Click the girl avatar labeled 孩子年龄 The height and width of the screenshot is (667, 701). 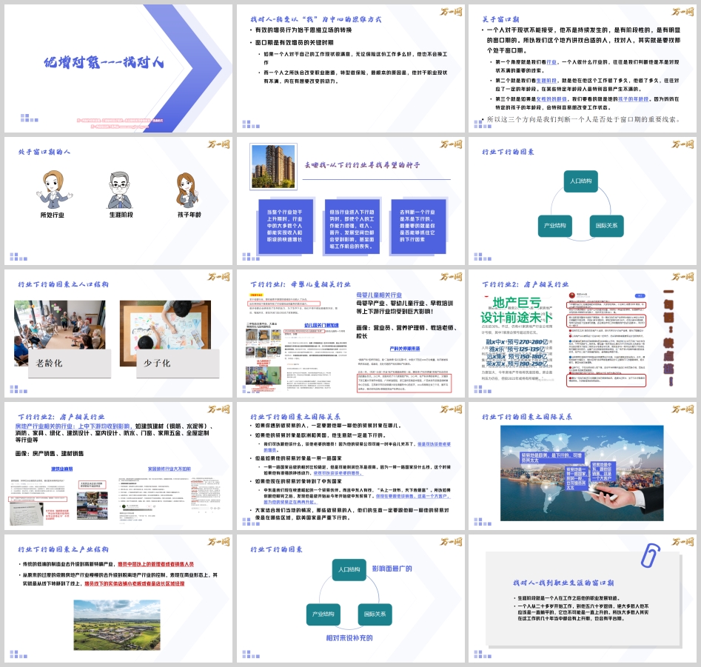187,190
